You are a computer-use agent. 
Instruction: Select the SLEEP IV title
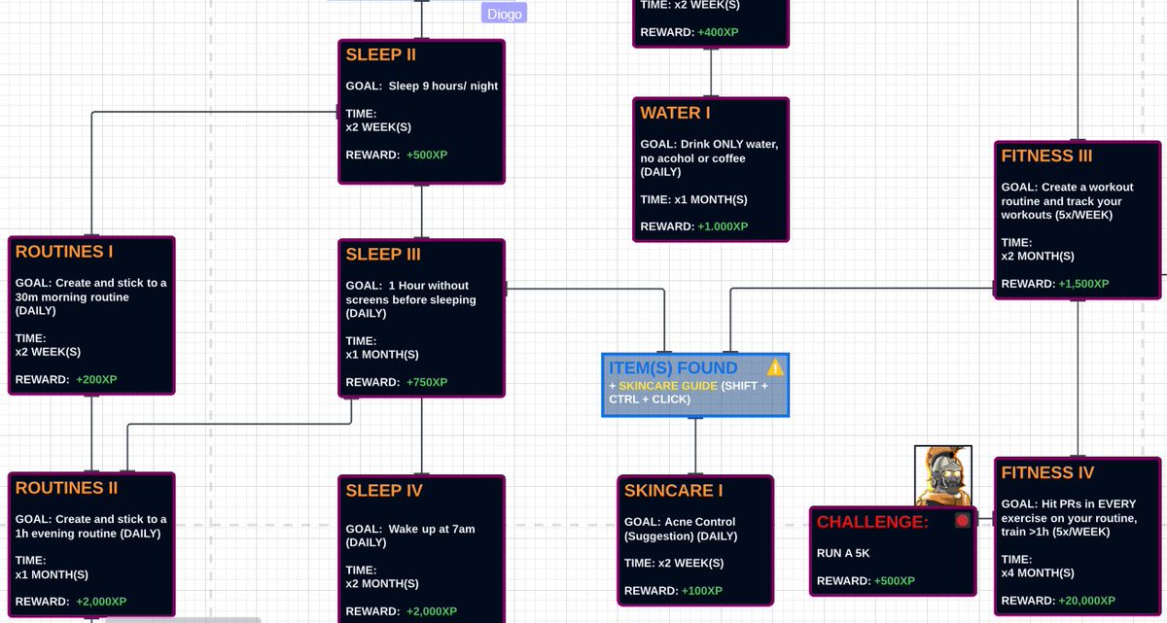click(384, 491)
